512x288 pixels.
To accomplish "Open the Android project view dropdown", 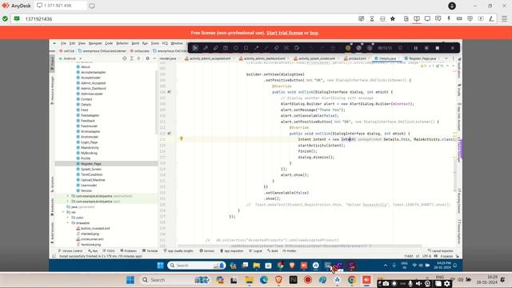I will click(71, 58).
